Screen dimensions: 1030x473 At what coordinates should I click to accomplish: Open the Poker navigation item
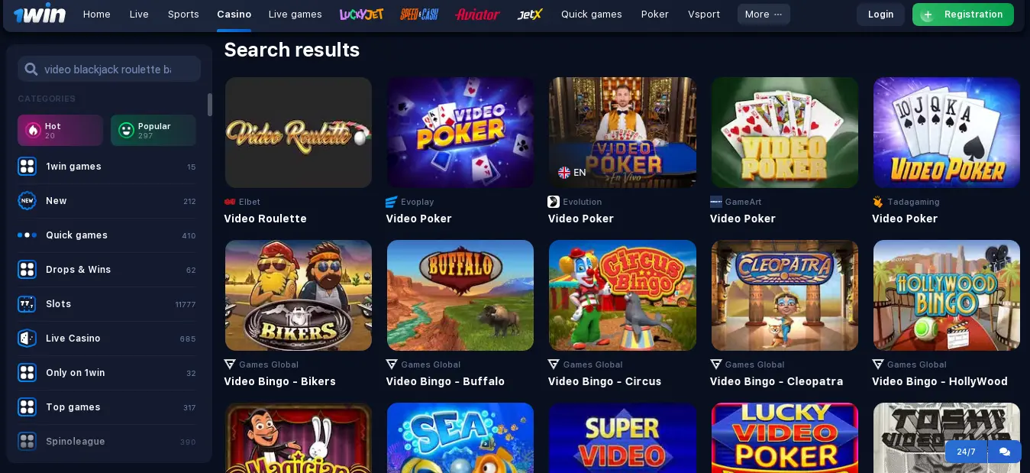[x=655, y=15]
